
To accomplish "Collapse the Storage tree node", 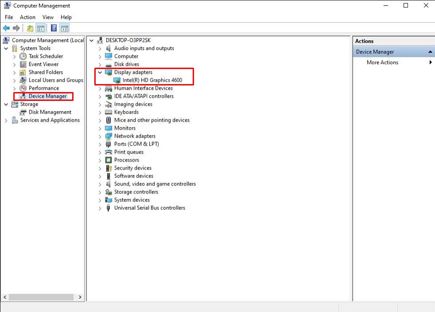I will [x=6, y=104].
